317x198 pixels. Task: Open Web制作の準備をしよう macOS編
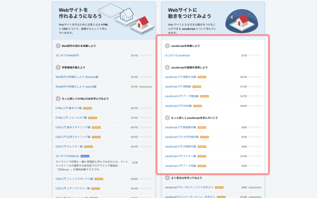pos(76,87)
